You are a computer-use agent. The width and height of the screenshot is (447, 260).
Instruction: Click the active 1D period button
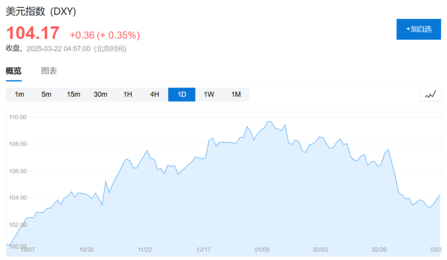182,94
